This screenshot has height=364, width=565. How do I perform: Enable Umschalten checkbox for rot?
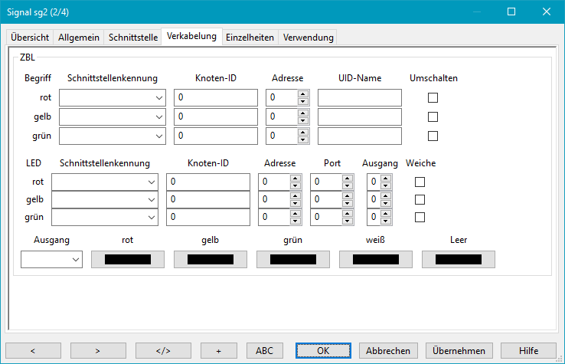click(x=433, y=97)
